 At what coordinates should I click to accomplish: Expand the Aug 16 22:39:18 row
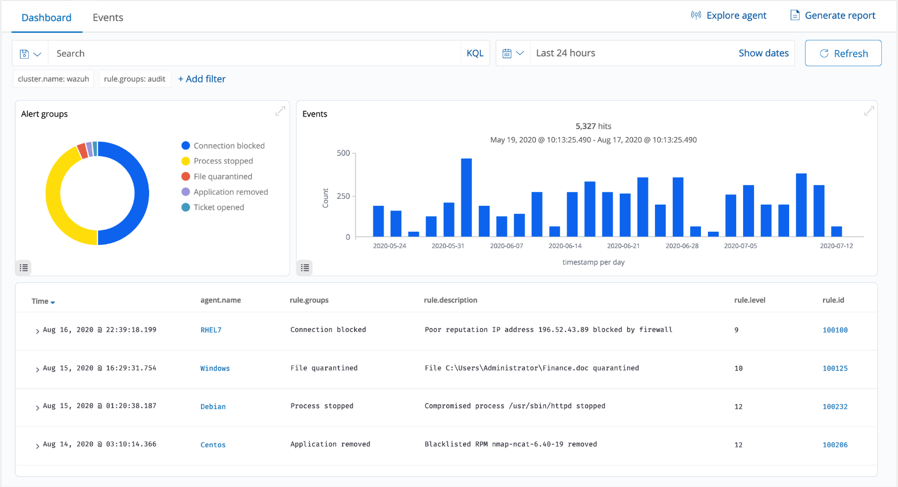coord(37,331)
